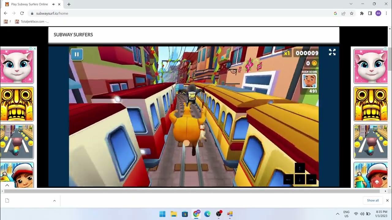392x220 pixels.
Task: Open a new browser tab
Action: pos(69,4)
